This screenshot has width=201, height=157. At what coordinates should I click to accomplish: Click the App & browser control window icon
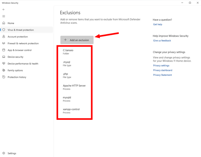[x=4, y=50]
